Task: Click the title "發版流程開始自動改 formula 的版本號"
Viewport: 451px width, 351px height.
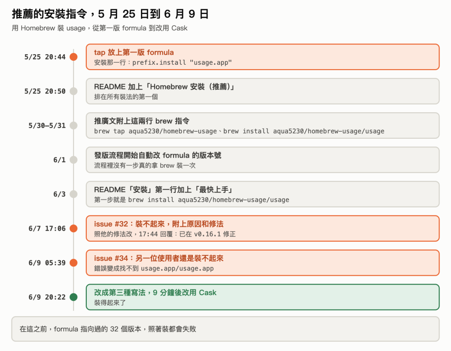Action: (158, 155)
